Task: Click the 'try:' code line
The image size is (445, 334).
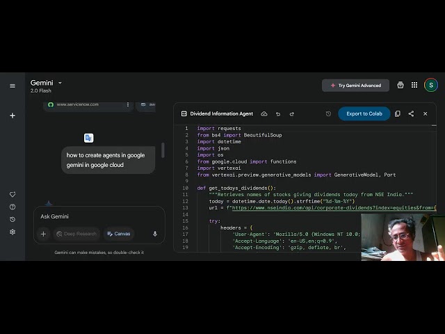Action: click(215, 221)
